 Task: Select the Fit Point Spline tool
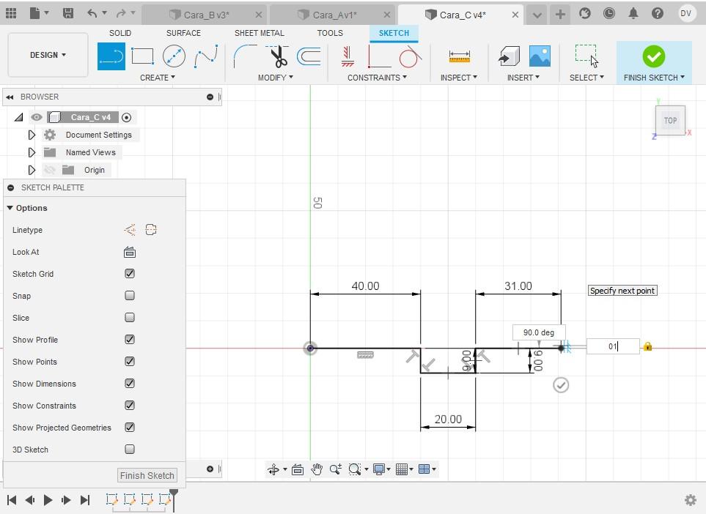pos(206,56)
